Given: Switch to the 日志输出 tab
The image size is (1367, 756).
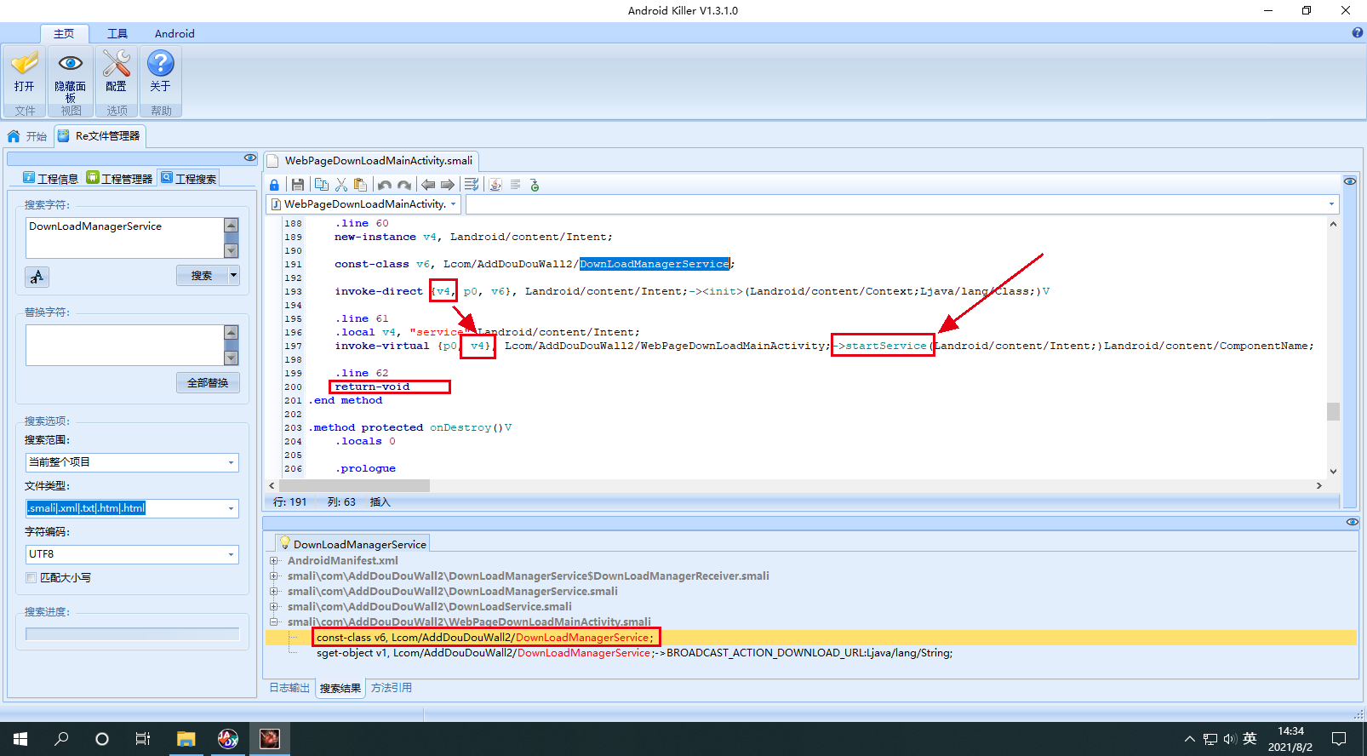Looking at the screenshot, I should tap(289, 688).
